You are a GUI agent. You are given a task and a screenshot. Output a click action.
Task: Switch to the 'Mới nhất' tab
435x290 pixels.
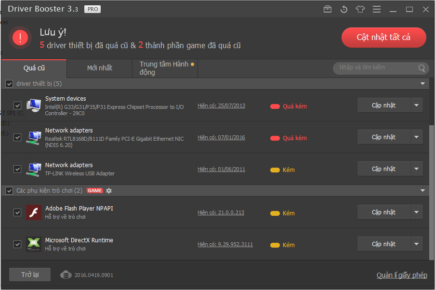100,68
